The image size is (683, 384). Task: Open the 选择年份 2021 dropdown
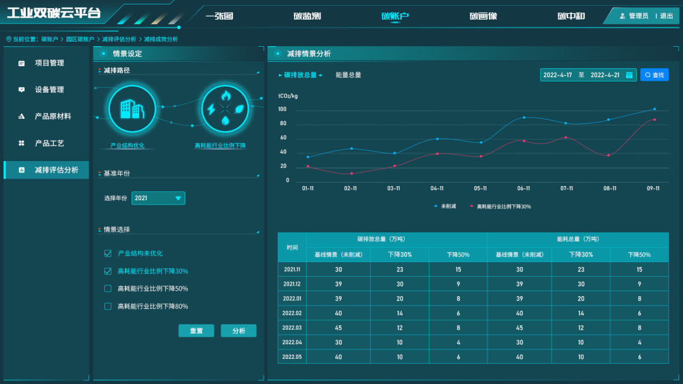pos(158,198)
